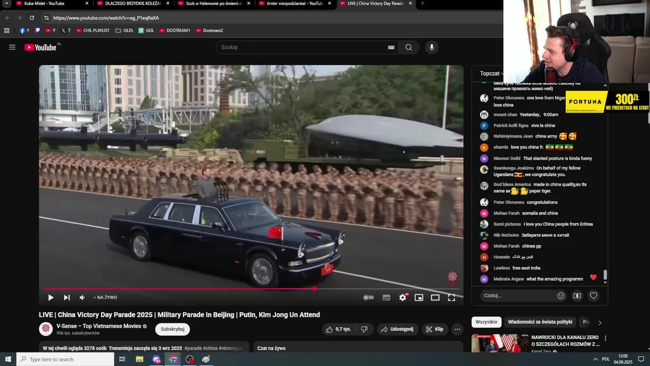Viewport: 650px width, 366px height.
Task: Open Super Chat dollar icon
Action: coord(577,295)
